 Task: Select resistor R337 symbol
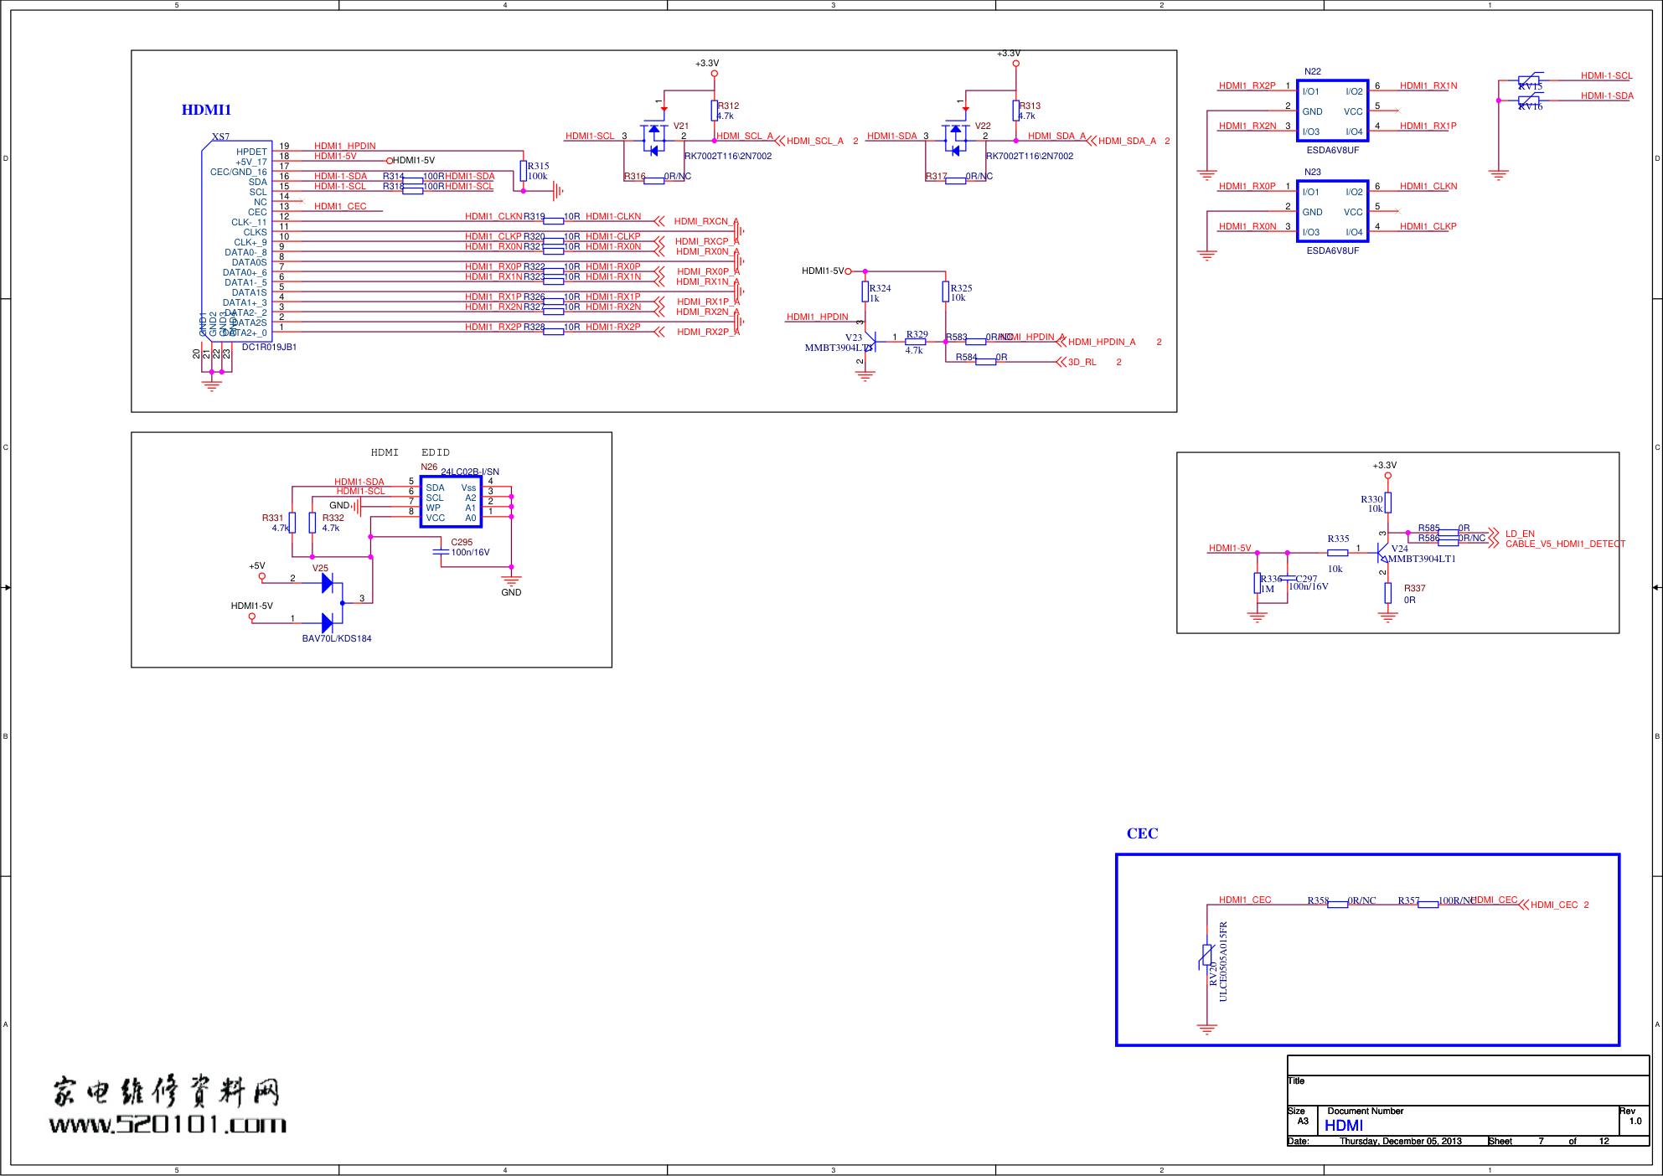1387,593
